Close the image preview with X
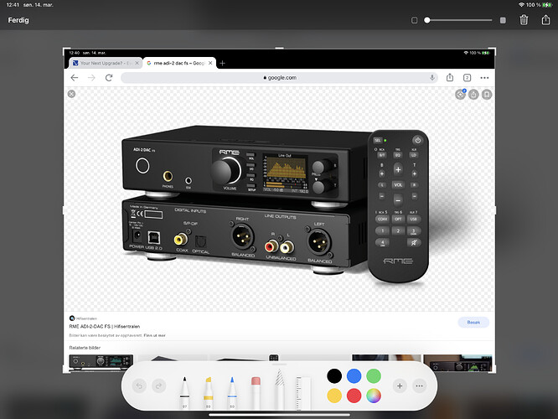 (71, 94)
